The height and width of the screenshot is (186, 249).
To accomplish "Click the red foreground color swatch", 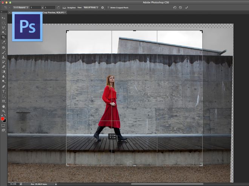I will click(3, 119).
